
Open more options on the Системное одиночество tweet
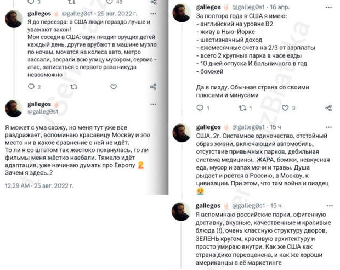point(328,127)
